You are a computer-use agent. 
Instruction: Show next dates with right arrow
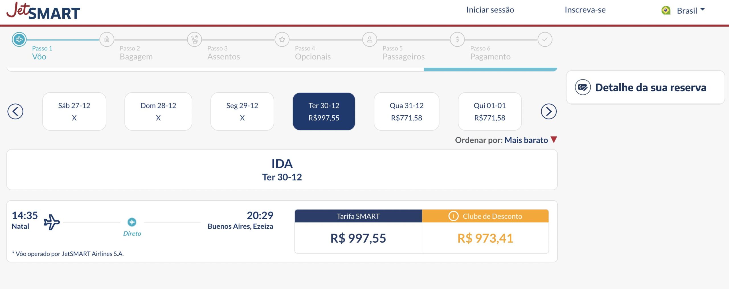click(x=548, y=111)
